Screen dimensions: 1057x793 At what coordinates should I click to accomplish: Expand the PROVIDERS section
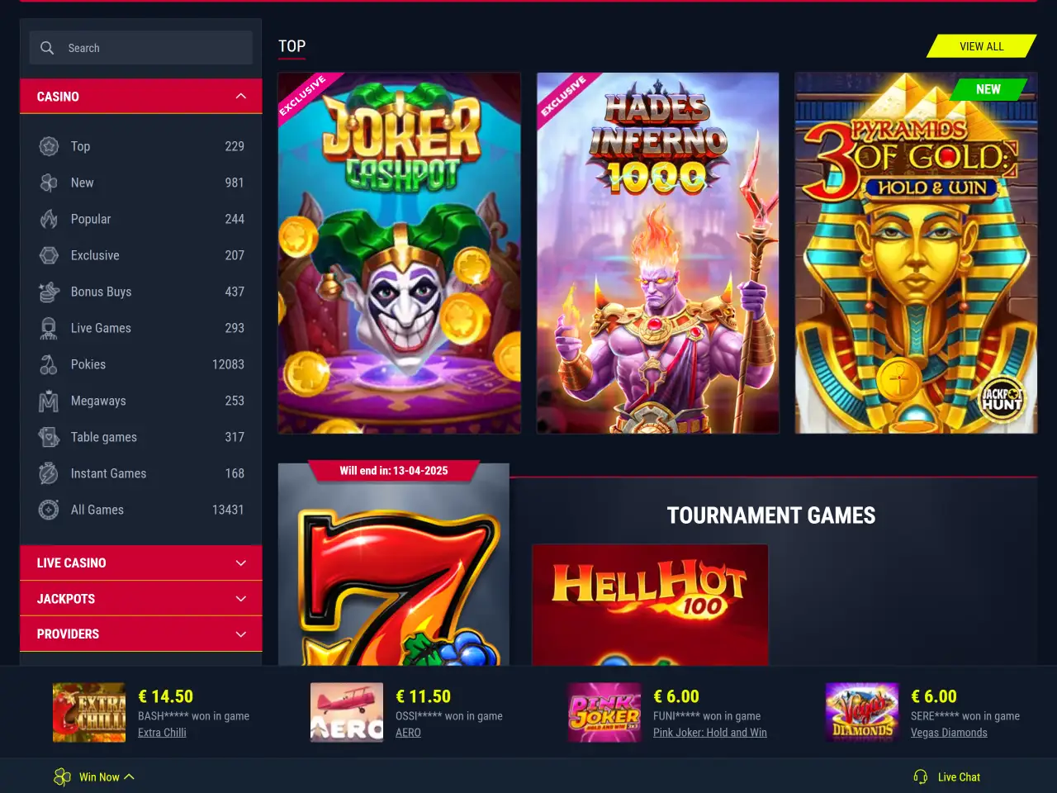[x=141, y=634]
